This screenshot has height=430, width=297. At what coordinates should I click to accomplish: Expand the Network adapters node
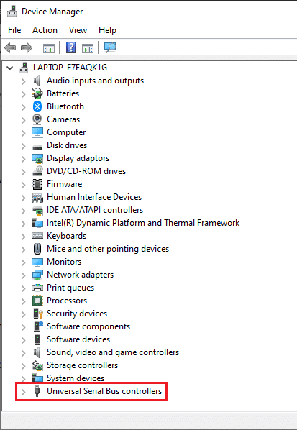click(x=24, y=275)
